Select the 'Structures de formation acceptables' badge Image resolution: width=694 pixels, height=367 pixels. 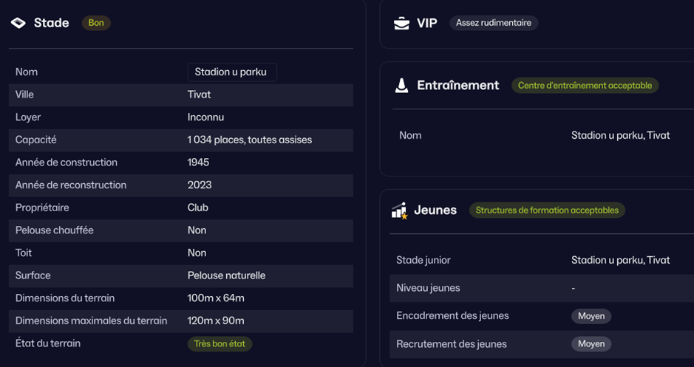coord(547,210)
